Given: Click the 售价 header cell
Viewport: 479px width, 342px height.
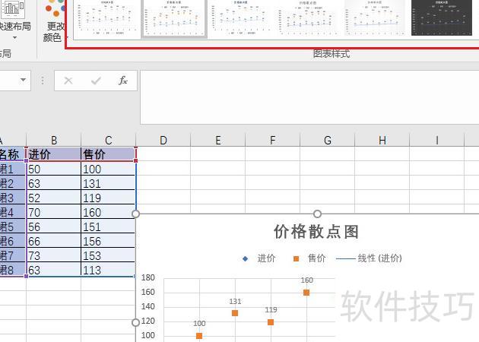Looking at the screenshot, I should point(109,154).
